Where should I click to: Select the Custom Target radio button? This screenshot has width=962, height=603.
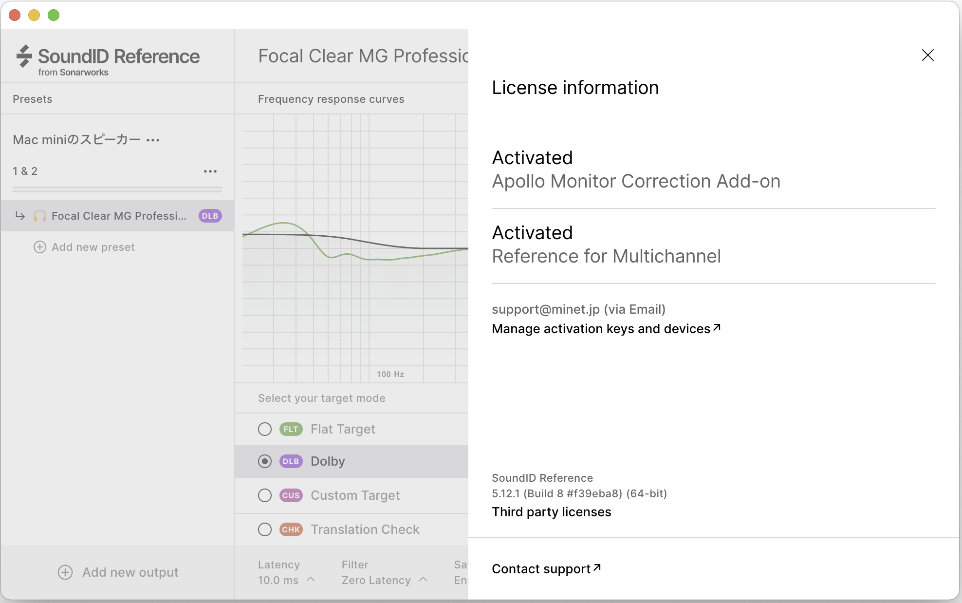265,495
